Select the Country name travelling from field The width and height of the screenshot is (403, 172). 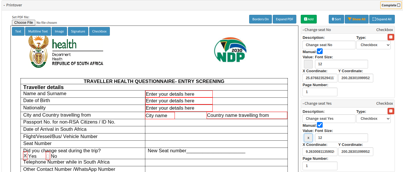(x=247, y=115)
